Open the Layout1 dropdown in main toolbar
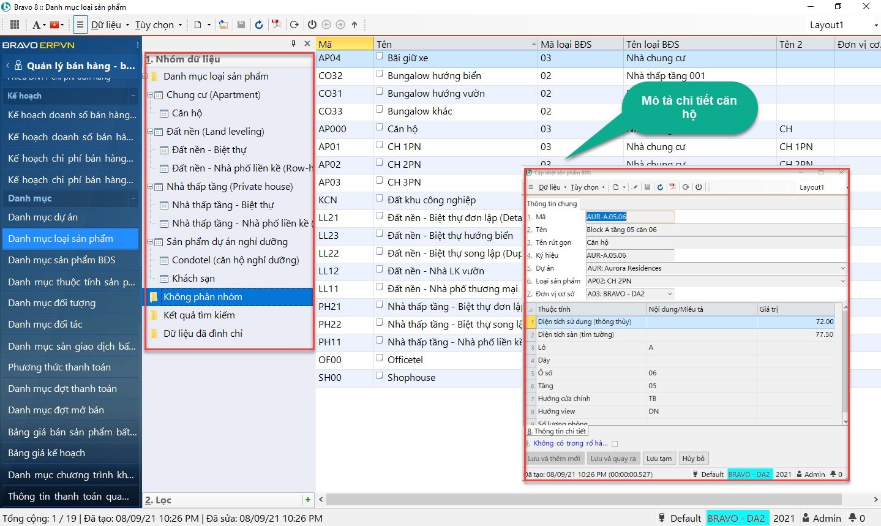 pyautogui.click(x=876, y=25)
